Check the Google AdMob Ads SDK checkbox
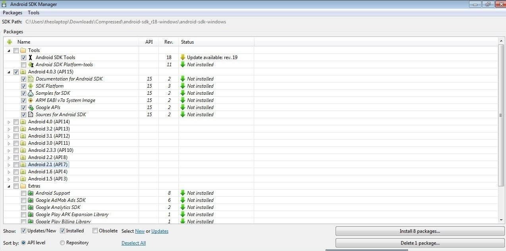This screenshot has width=506, height=251. pos(24,200)
